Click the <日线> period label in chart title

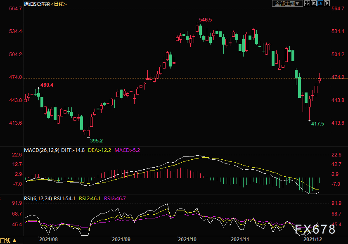[58, 4]
